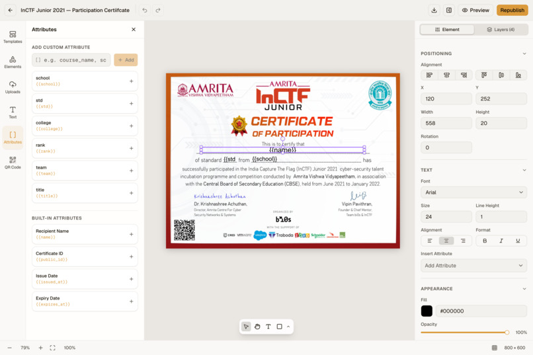The height and width of the screenshot is (355, 533).
Task: Toggle the grid icon near canvas size
Action: (495, 348)
